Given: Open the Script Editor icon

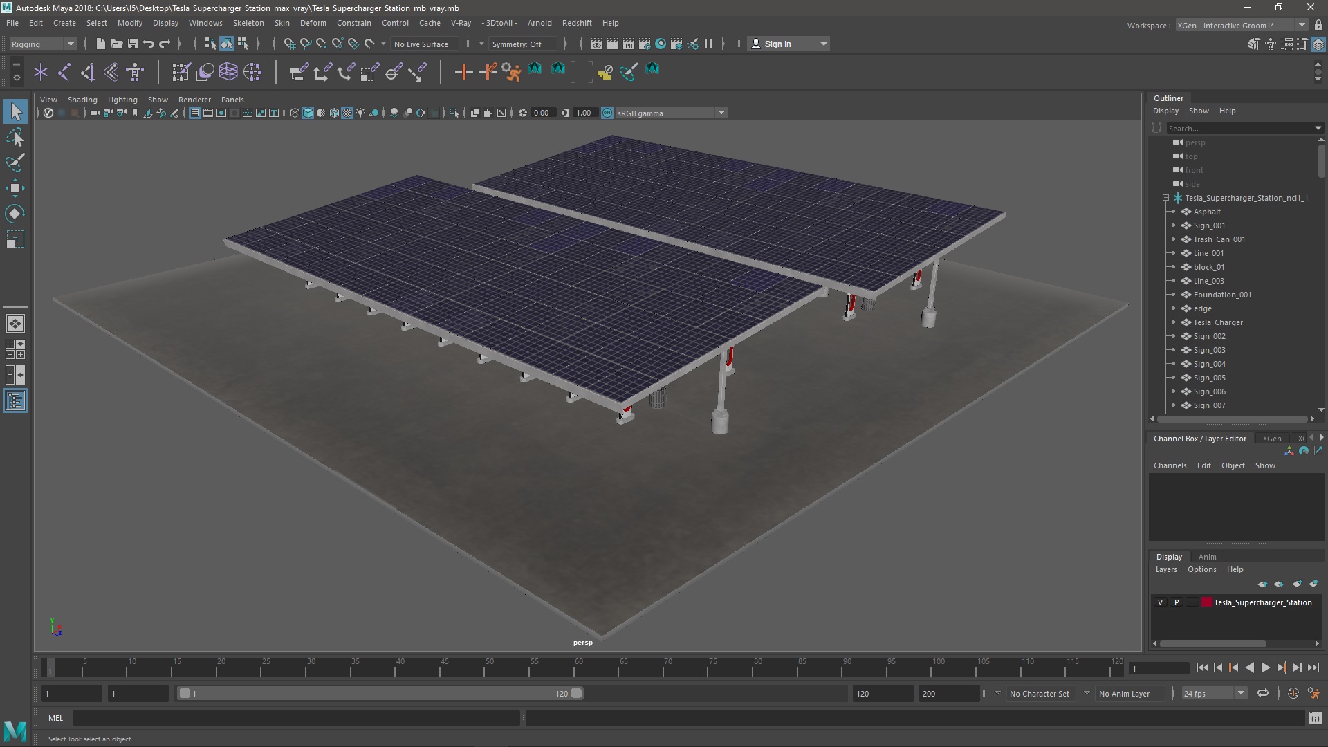Looking at the screenshot, I should tap(1315, 718).
